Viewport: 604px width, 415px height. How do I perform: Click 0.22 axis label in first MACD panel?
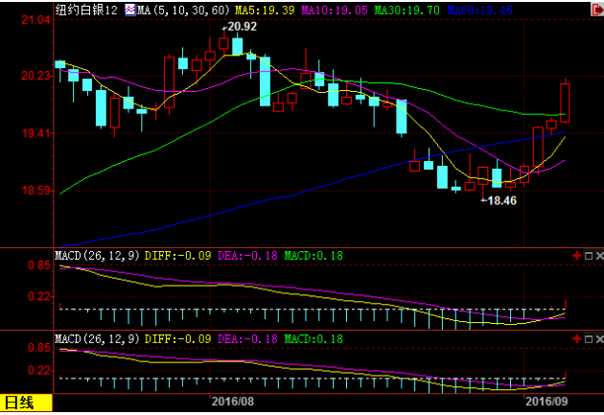(x=39, y=296)
